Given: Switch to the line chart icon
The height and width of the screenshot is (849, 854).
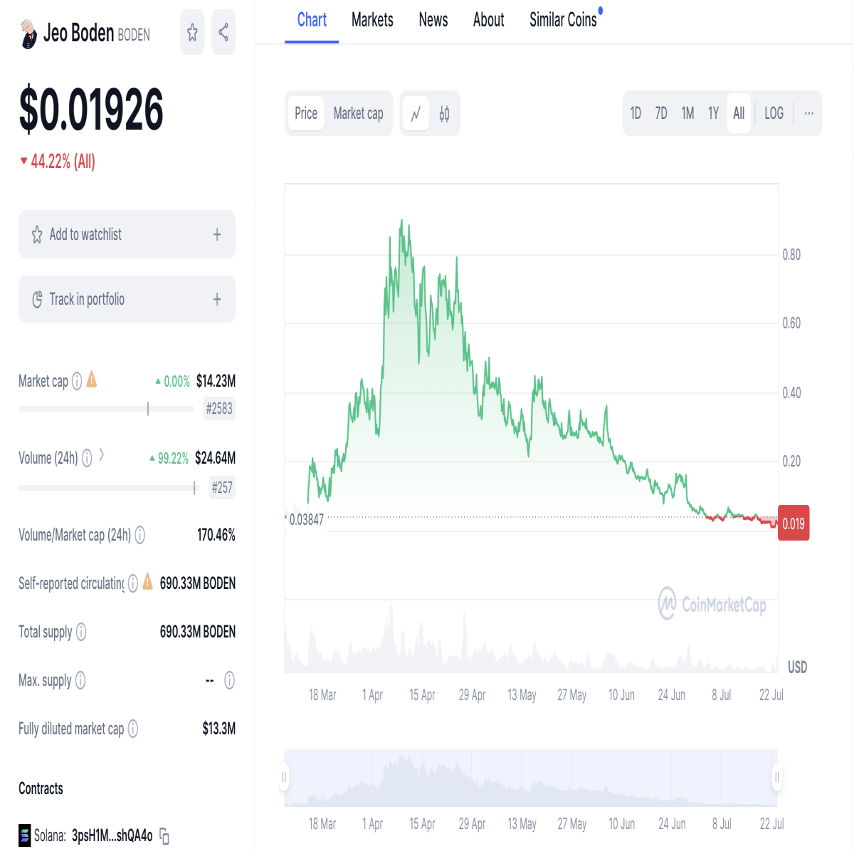Looking at the screenshot, I should tap(416, 113).
